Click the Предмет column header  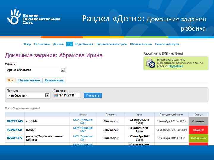(x=111, y=115)
